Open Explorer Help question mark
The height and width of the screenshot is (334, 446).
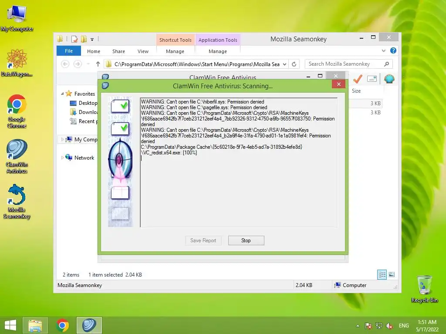click(x=393, y=50)
